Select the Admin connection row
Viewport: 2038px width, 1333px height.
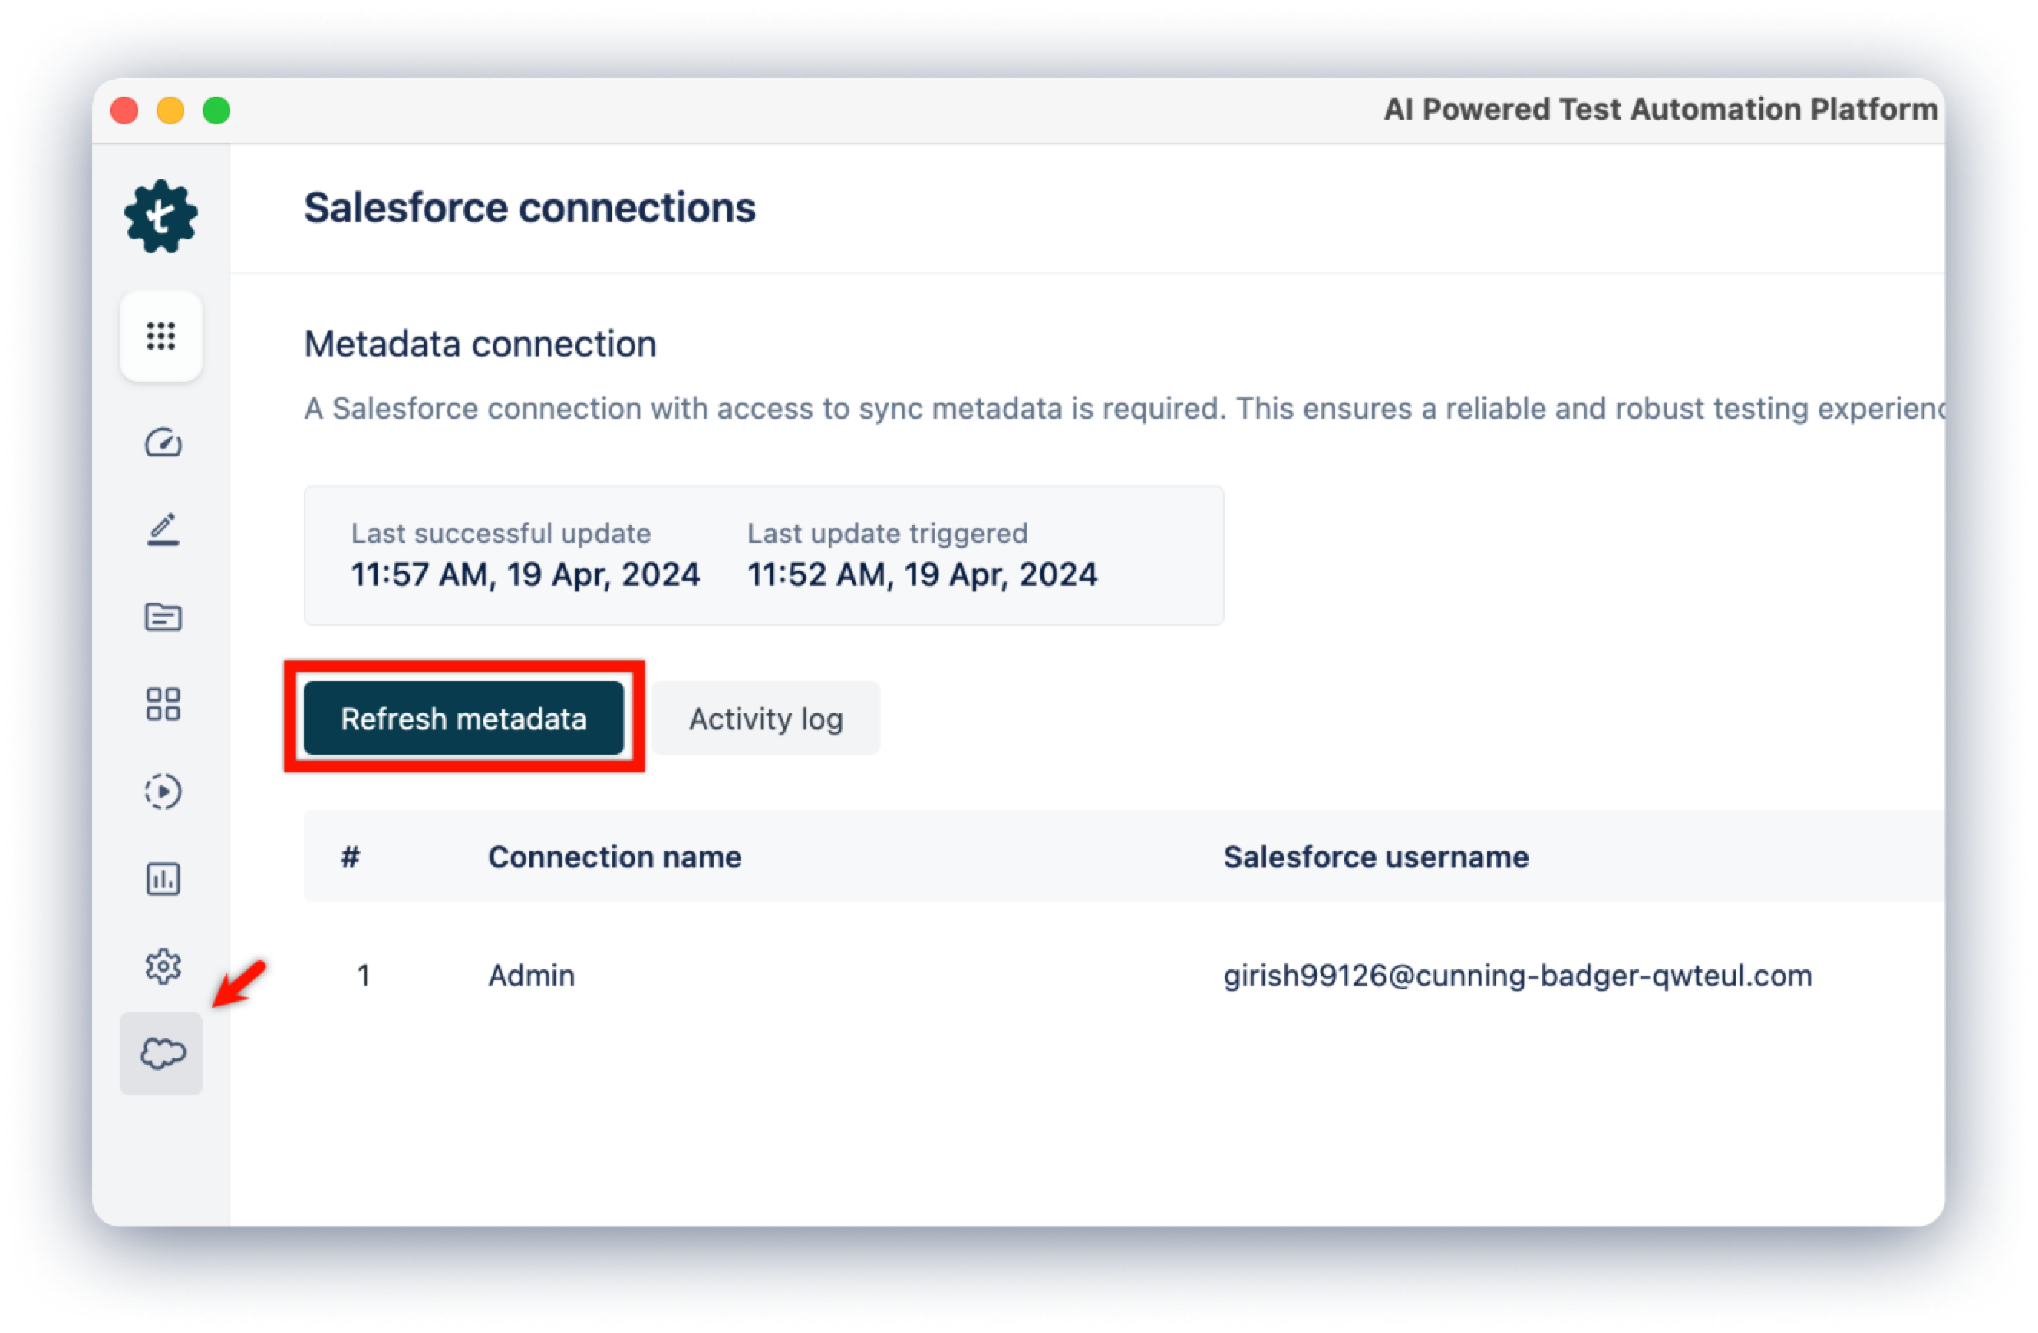[1124, 975]
